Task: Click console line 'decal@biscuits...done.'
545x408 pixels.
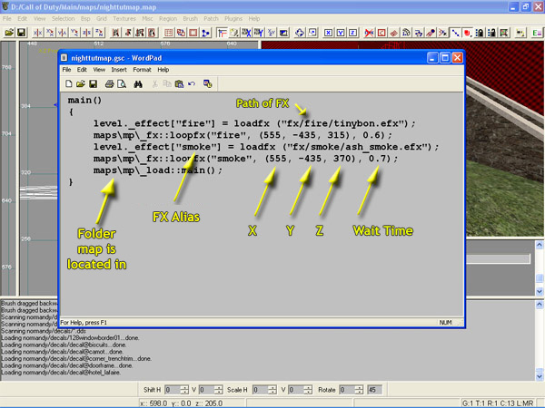Action: pos(64,345)
